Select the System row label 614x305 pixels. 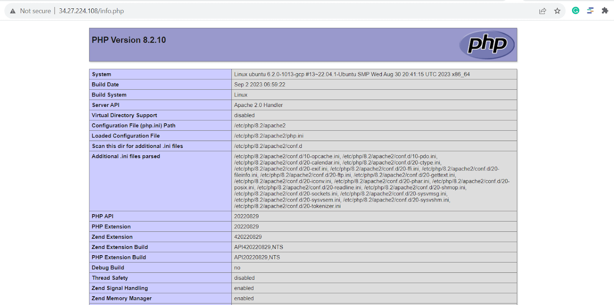101,74
